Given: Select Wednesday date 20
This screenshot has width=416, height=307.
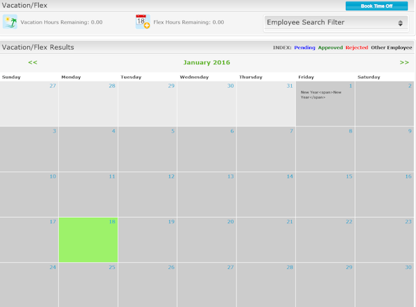Looking at the screenshot, I should tap(207, 240).
